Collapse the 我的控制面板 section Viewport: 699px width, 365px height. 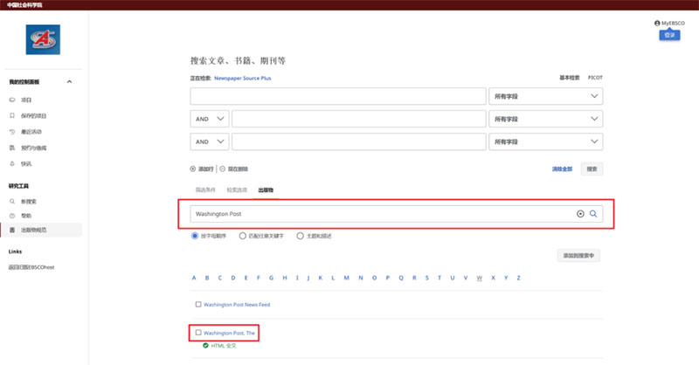tap(70, 82)
